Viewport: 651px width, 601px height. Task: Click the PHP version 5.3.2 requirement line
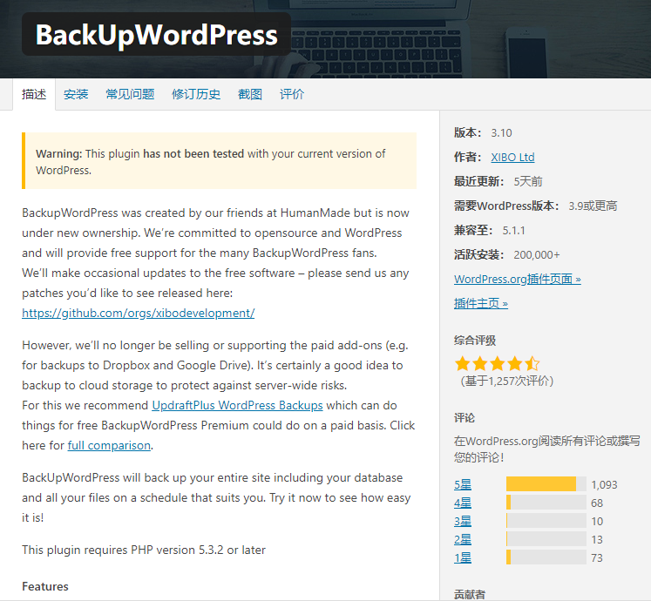[144, 550]
